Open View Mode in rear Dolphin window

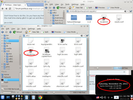point(114,8)
